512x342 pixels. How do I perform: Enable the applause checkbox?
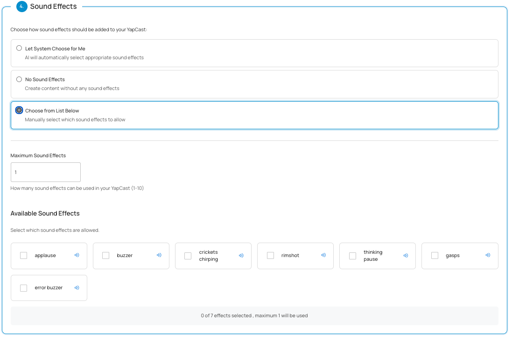(24, 256)
